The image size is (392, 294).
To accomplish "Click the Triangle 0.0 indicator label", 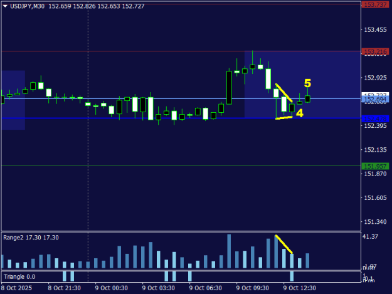I will click(x=19, y=277).
